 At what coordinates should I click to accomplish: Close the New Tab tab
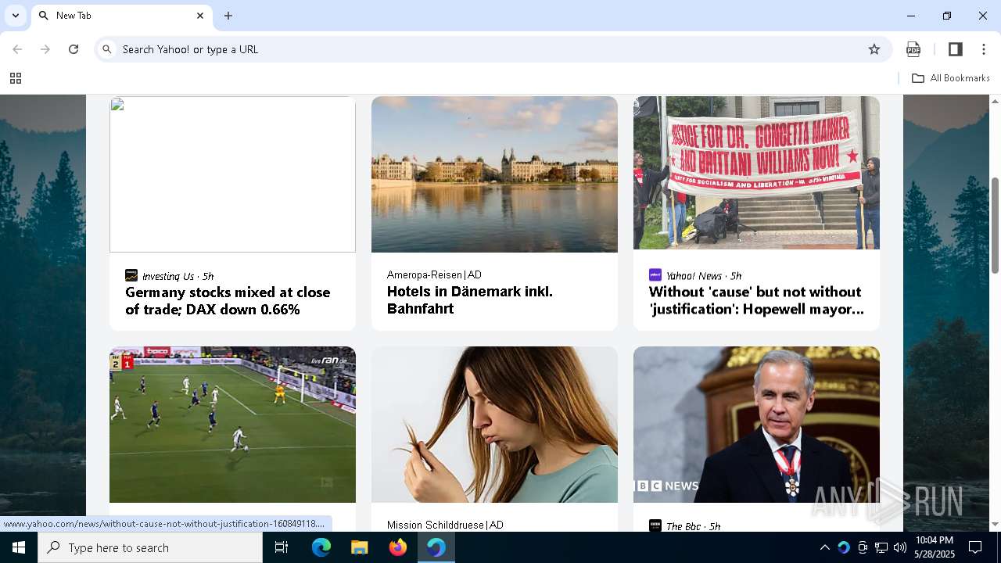[199, 16]
